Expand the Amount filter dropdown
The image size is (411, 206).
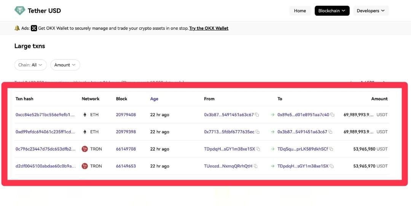click(x=65, y=65)
